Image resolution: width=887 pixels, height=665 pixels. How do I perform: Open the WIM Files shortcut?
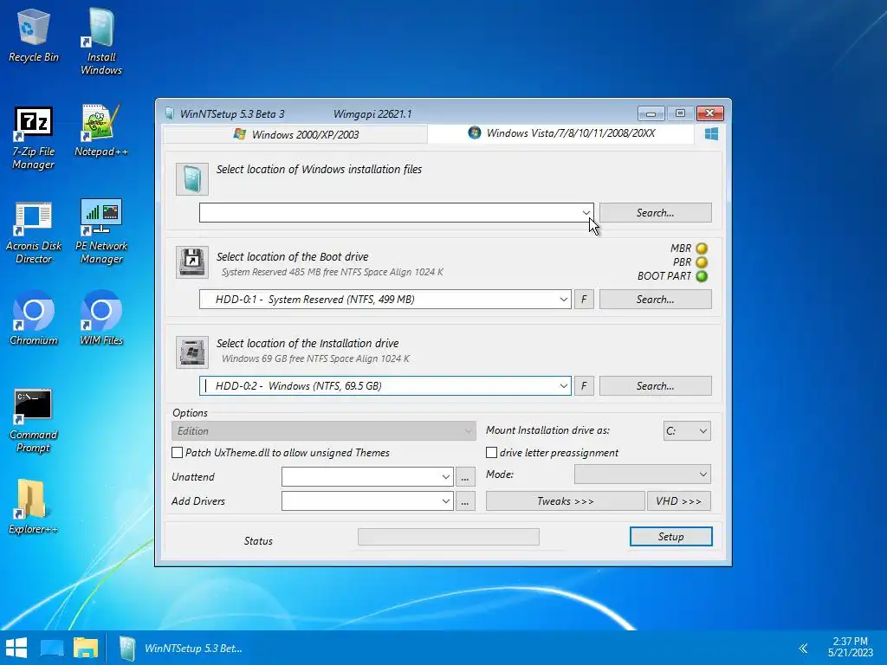tap(101, 317)
